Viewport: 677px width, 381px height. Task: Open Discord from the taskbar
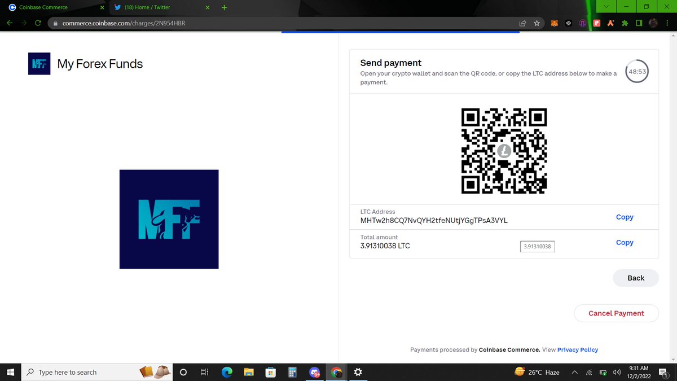point(314,372)
